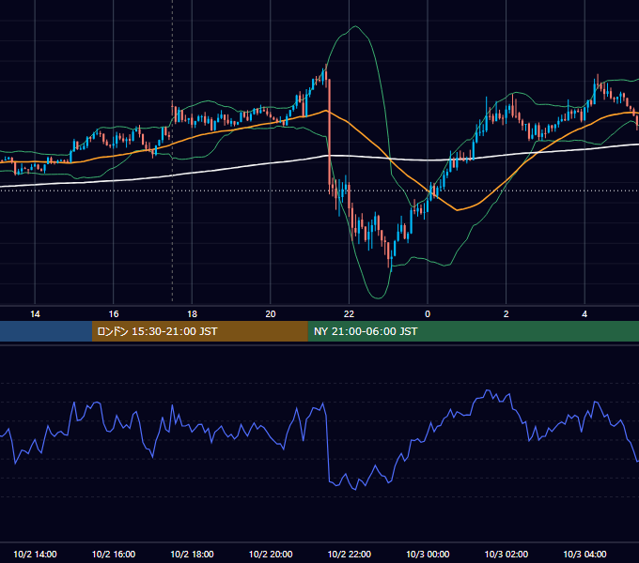
Task: Click the time axis label 16
Action: click(114, 314)
